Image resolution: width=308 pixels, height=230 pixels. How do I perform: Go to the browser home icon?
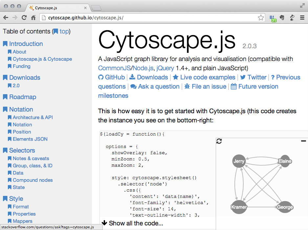point(33,18)
